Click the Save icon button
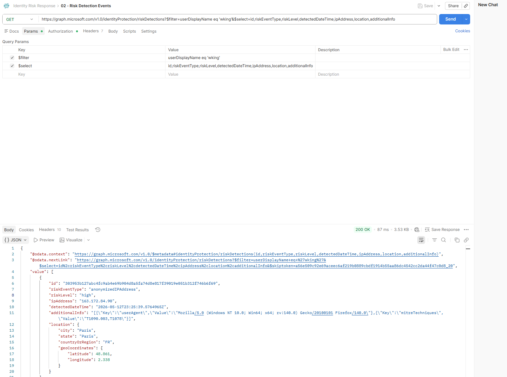This screenshot has width=507, height=377. click(x=425, y=6)
